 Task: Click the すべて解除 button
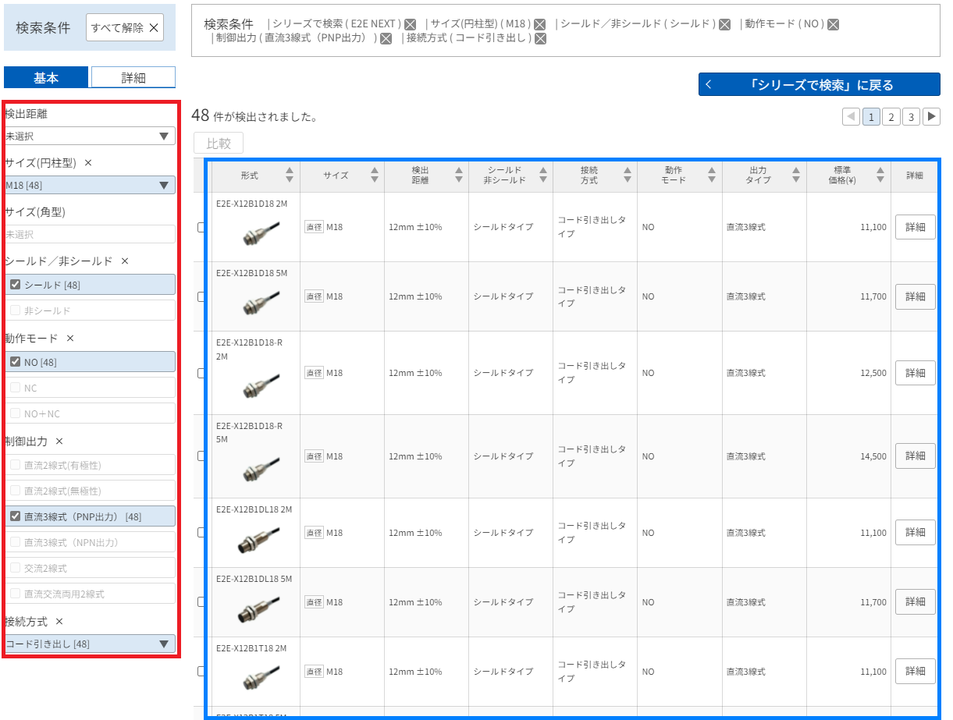[125, 27]
